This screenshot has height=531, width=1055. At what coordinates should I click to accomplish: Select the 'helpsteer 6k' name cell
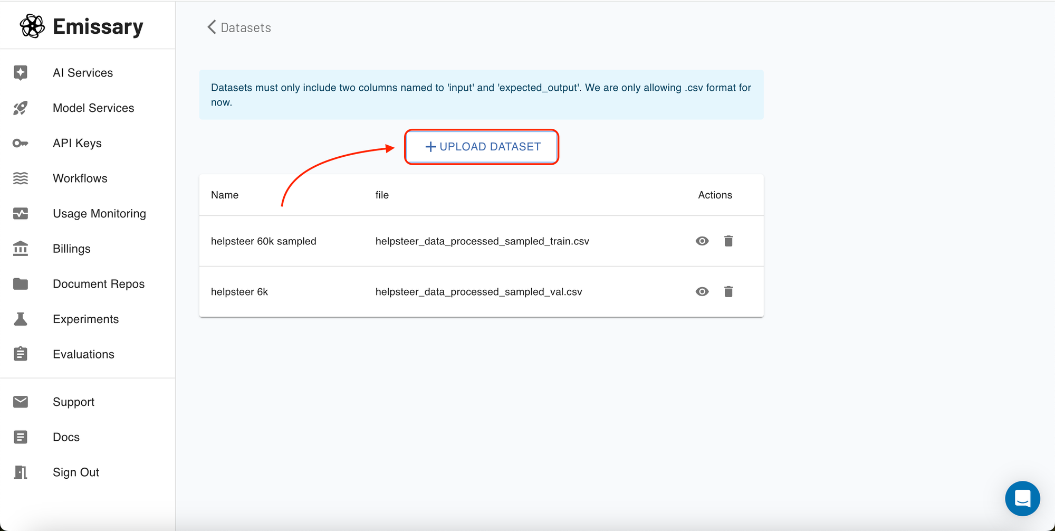pyautogui.click(x=239, y=292)
